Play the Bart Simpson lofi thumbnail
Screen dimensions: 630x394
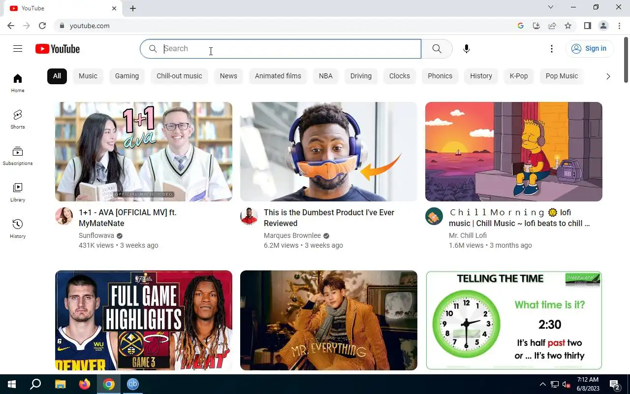tap(514, 152)
